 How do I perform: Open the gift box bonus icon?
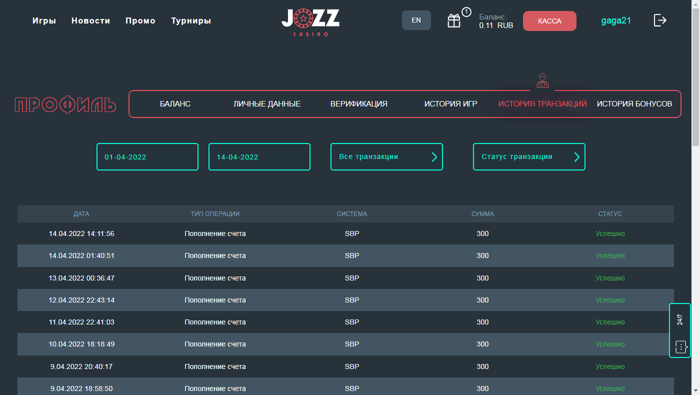click(x=454, y=21)
